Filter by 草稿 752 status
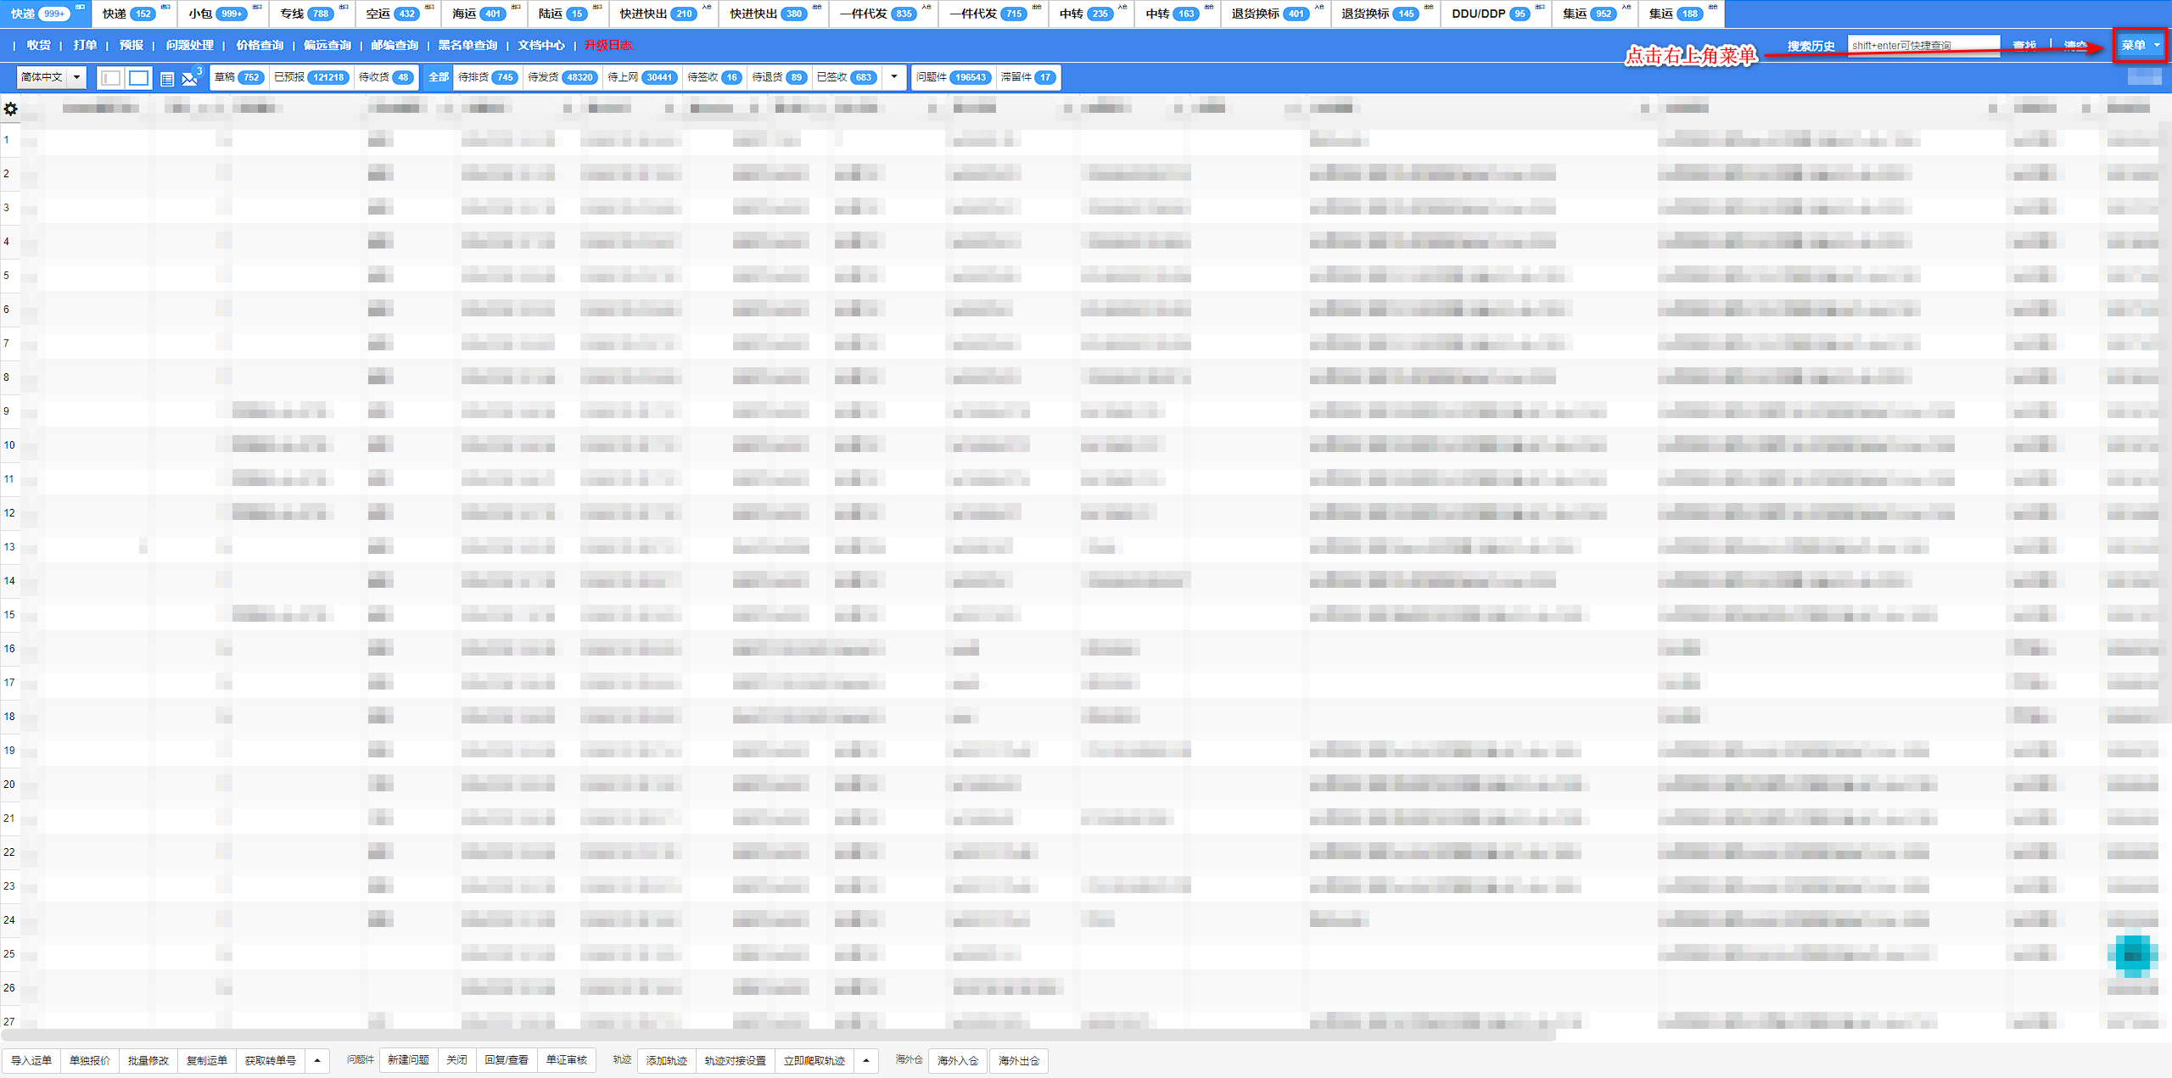Screen dimensions: 2172x1078 (239, 77)
